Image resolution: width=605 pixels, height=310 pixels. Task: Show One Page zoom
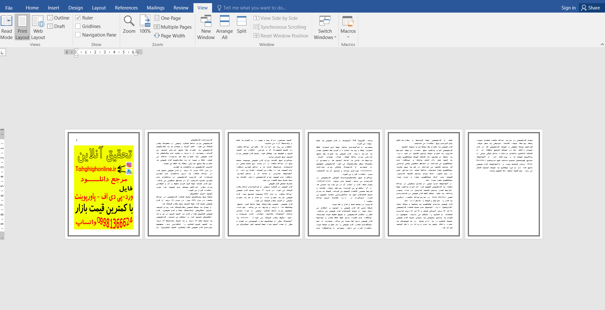click(x=168, y=18)
